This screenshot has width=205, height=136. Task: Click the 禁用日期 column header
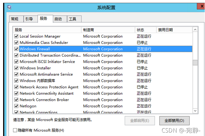(x=174, y=30)
